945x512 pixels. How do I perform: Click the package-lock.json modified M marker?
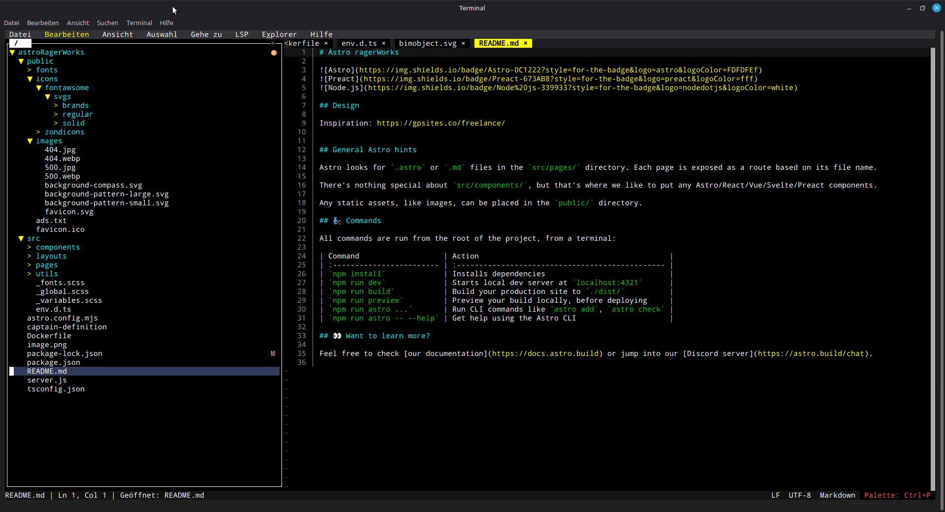[x=273, y=353]
